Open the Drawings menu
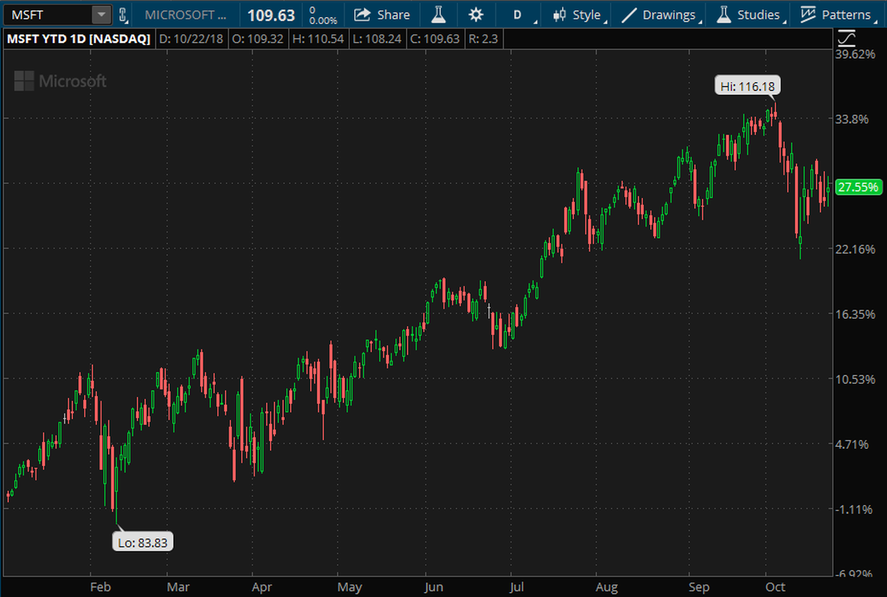Image resolution: width=887 pixels, height=597 pixels. coord(661,15)
